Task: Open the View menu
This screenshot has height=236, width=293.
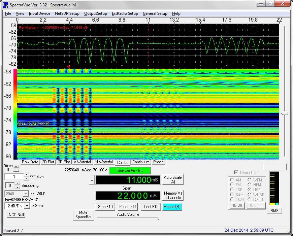Action: click(20, 13)
